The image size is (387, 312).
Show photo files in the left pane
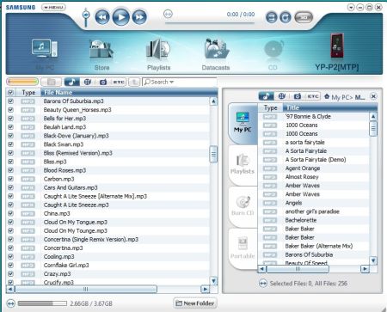103,82
